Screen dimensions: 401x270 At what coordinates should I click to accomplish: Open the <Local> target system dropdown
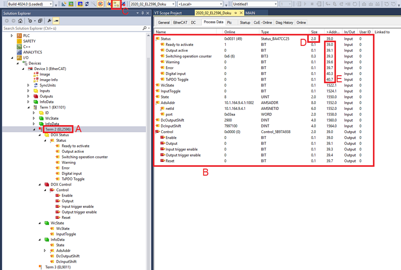(x=221, y=4)
